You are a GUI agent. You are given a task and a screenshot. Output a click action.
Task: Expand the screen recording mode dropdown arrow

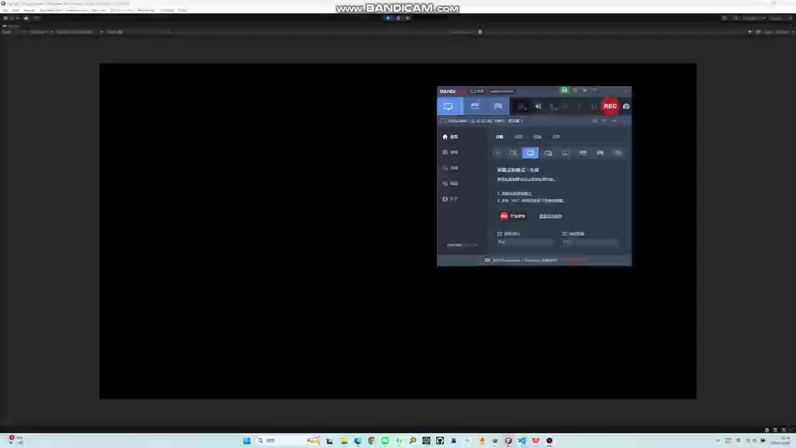(461, 106)
